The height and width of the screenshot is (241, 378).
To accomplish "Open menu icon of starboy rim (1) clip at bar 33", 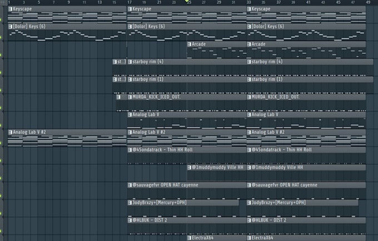I will [x=249, y=79].
